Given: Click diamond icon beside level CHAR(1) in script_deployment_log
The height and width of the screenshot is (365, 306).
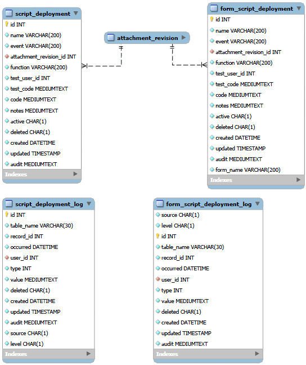Looking at the screenshot, I should (7, 343).
